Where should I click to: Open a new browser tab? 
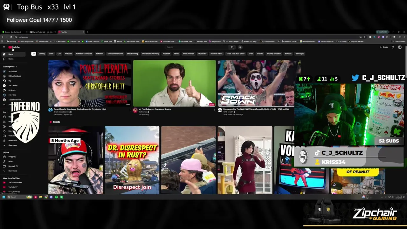87,32
